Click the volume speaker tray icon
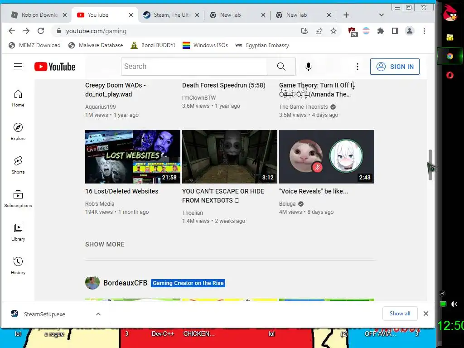The width and height of the screenshot is (464, 348). tap(454, 304)
